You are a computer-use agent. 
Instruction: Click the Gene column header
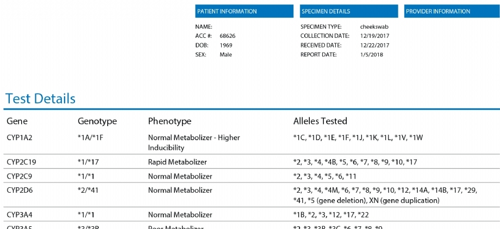pyautogui.click(x=17, y=121)
